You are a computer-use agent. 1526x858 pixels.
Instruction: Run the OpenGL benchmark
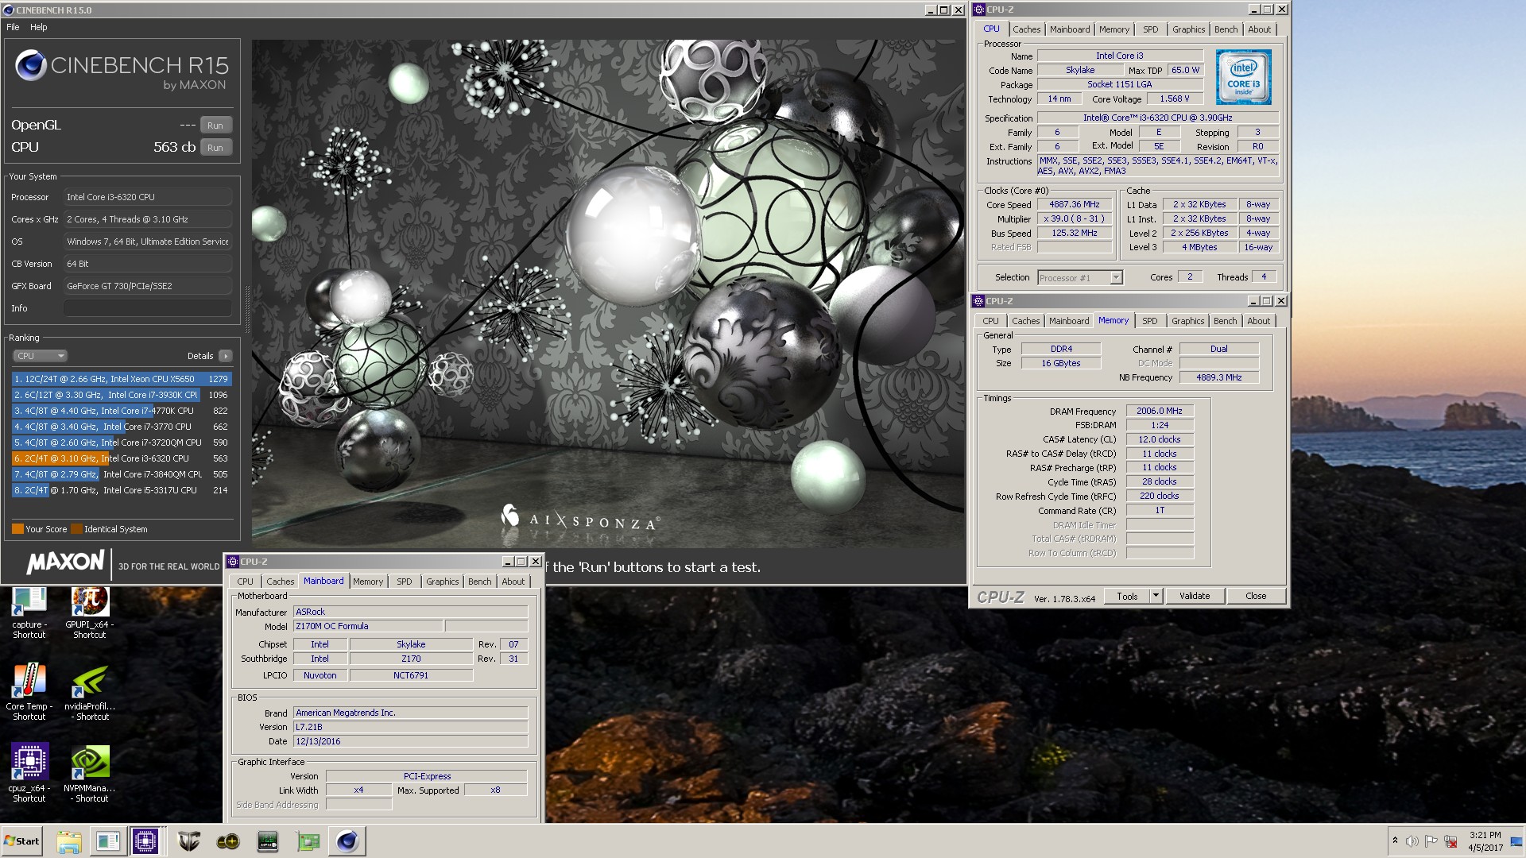[x=215, y=126]
